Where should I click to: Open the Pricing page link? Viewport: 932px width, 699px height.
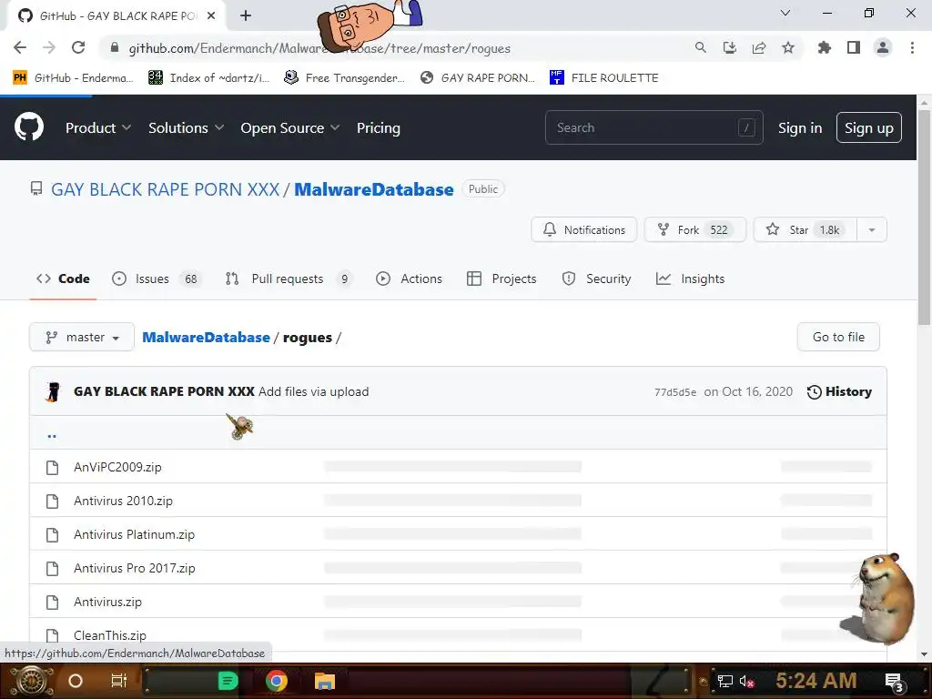click(x=379, y=127)
